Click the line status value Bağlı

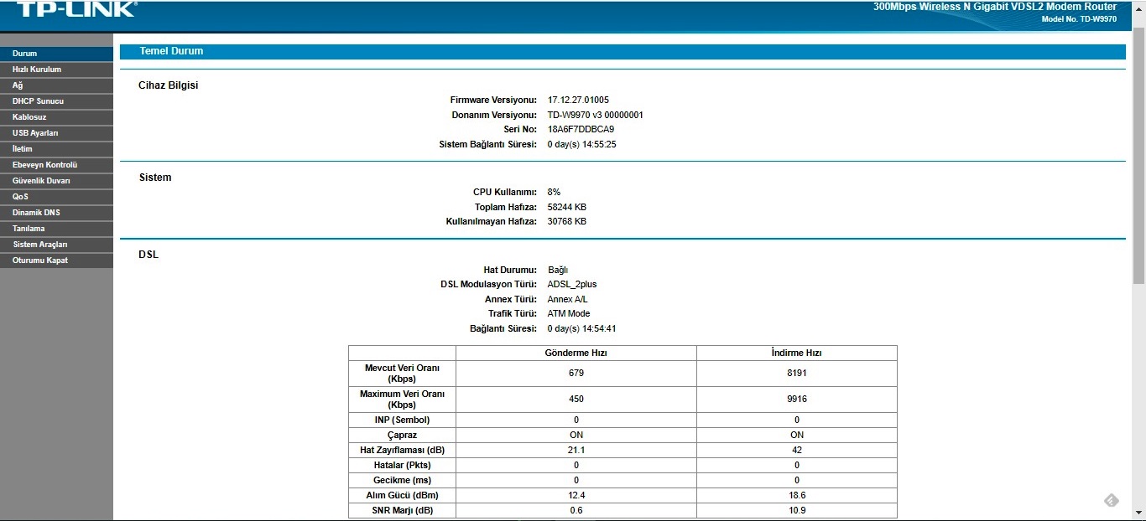tap(558, 270)
